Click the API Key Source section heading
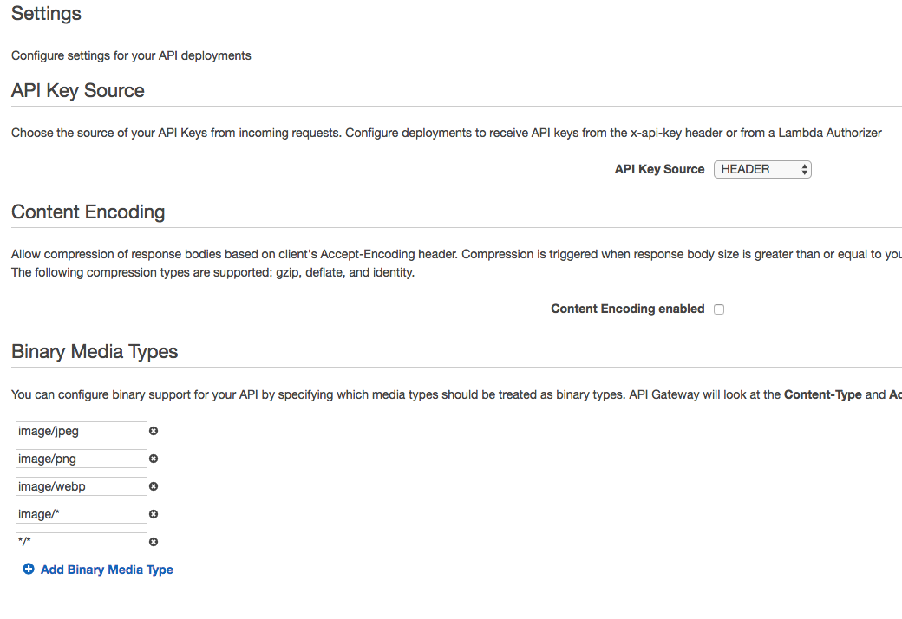The image size is (902, 619). pyautogui.click(x=78, y=91)
